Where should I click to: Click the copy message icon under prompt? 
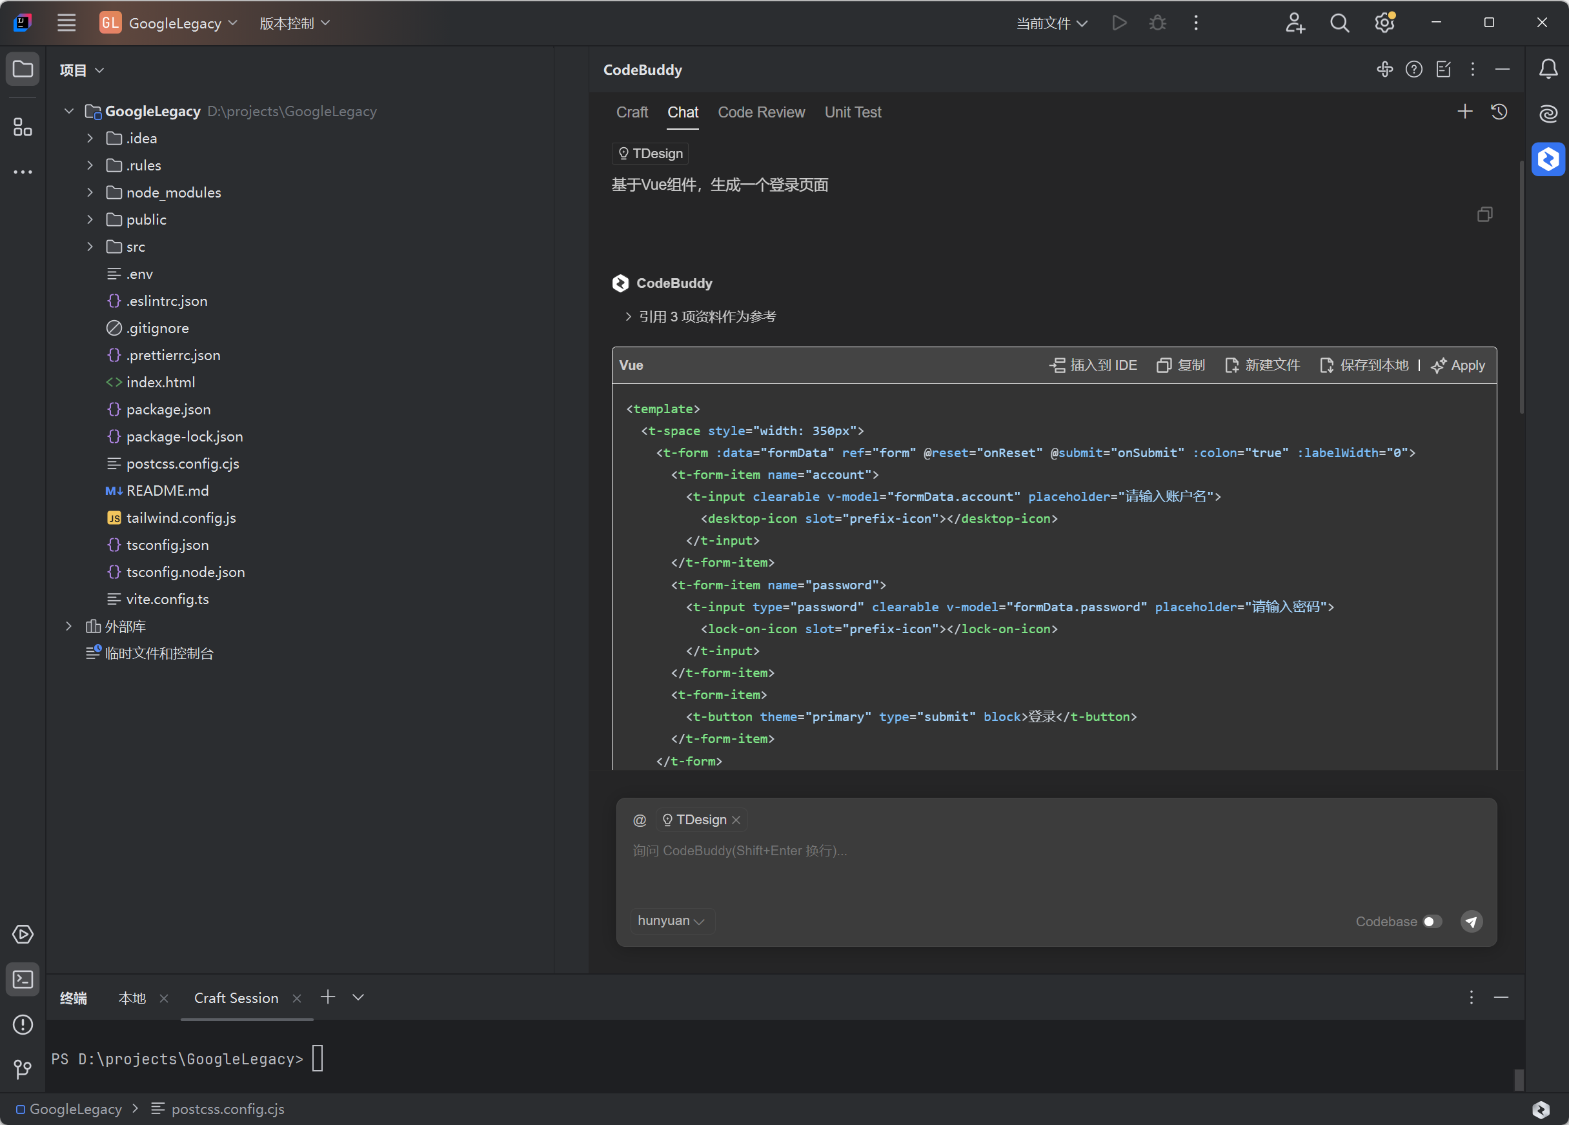pyautogui.click(x=1484, y=214)
